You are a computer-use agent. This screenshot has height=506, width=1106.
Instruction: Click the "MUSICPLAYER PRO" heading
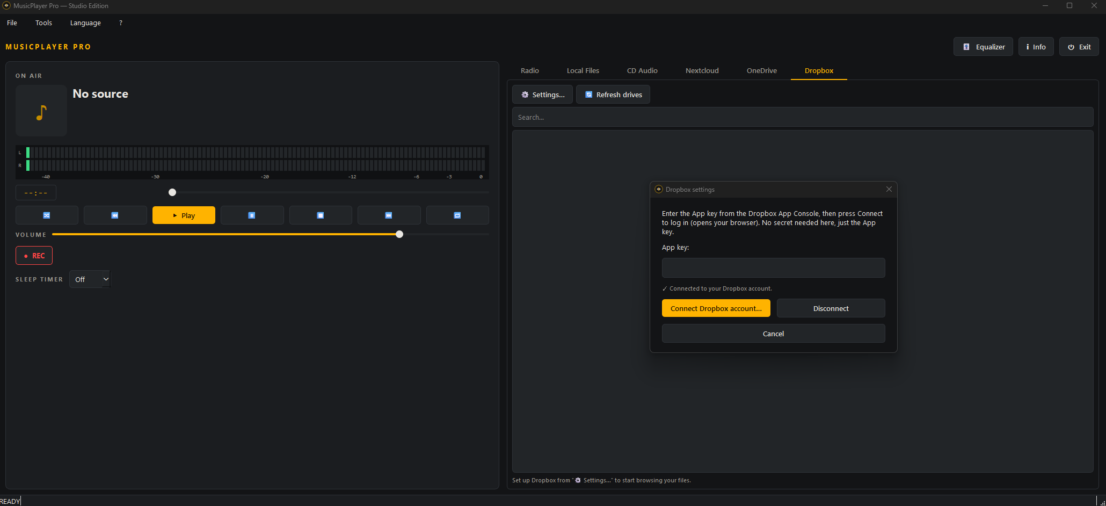click(x=48, y=47)
